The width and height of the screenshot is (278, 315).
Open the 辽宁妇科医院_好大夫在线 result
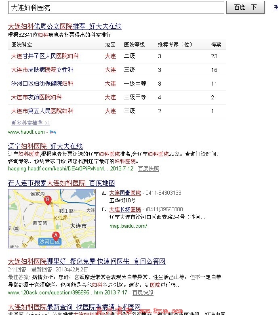pyautogui.click(x=45, y=146)
